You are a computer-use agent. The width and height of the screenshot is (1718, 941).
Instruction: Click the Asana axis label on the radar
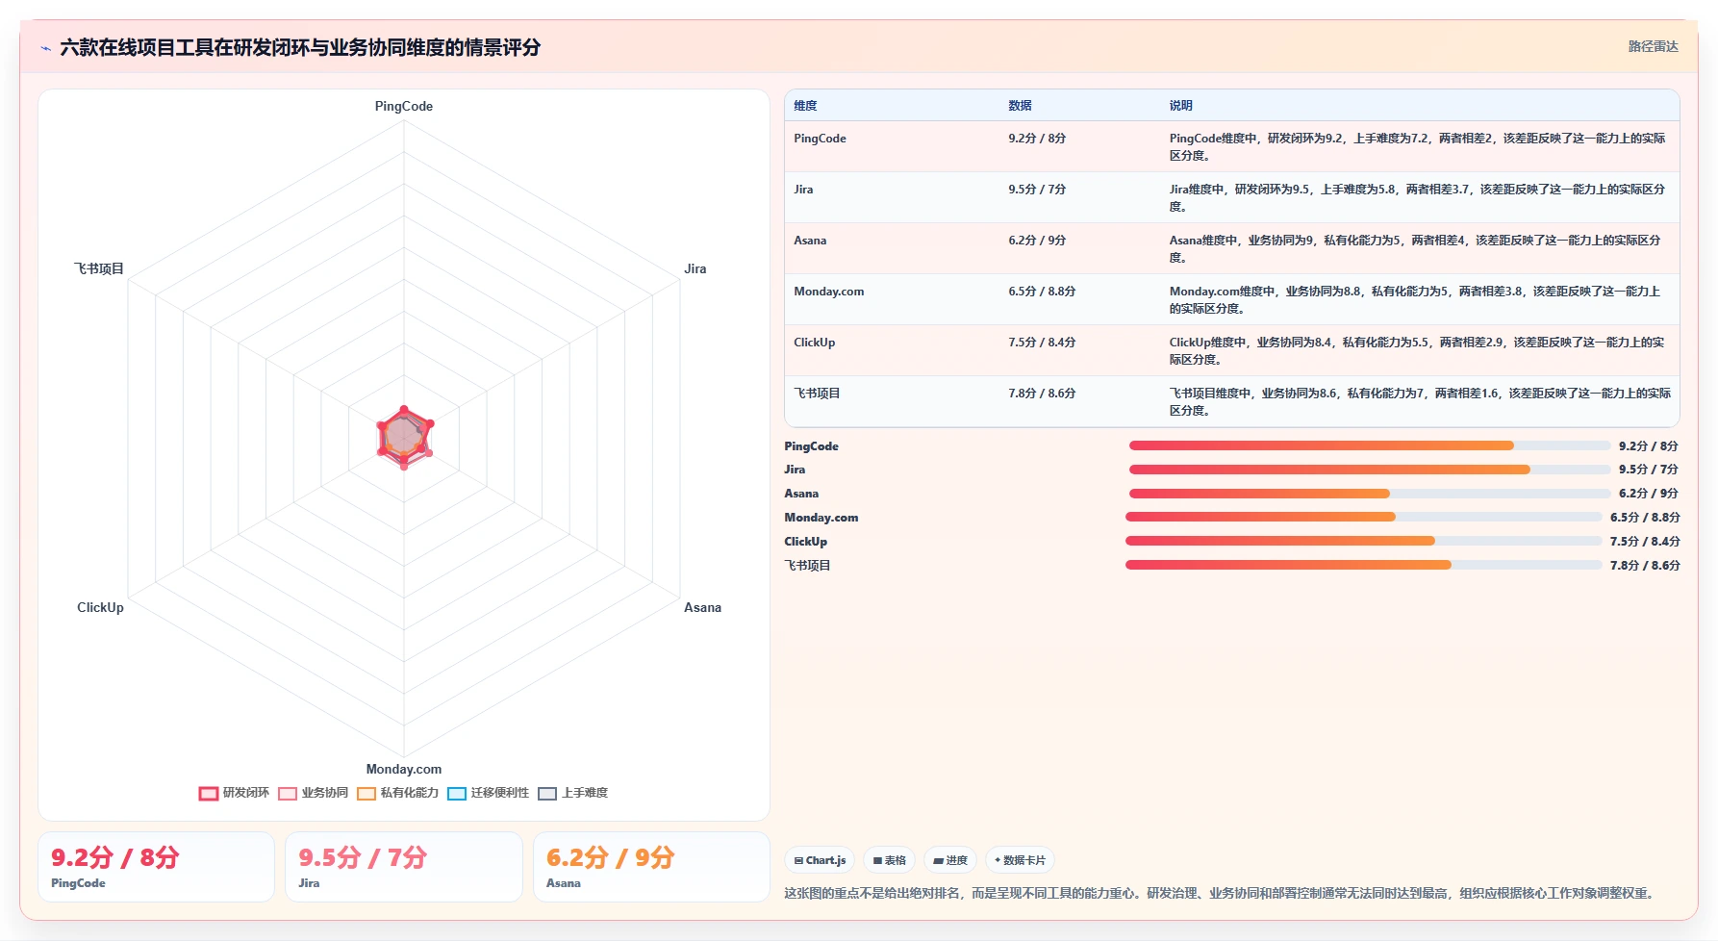[702, 608]
